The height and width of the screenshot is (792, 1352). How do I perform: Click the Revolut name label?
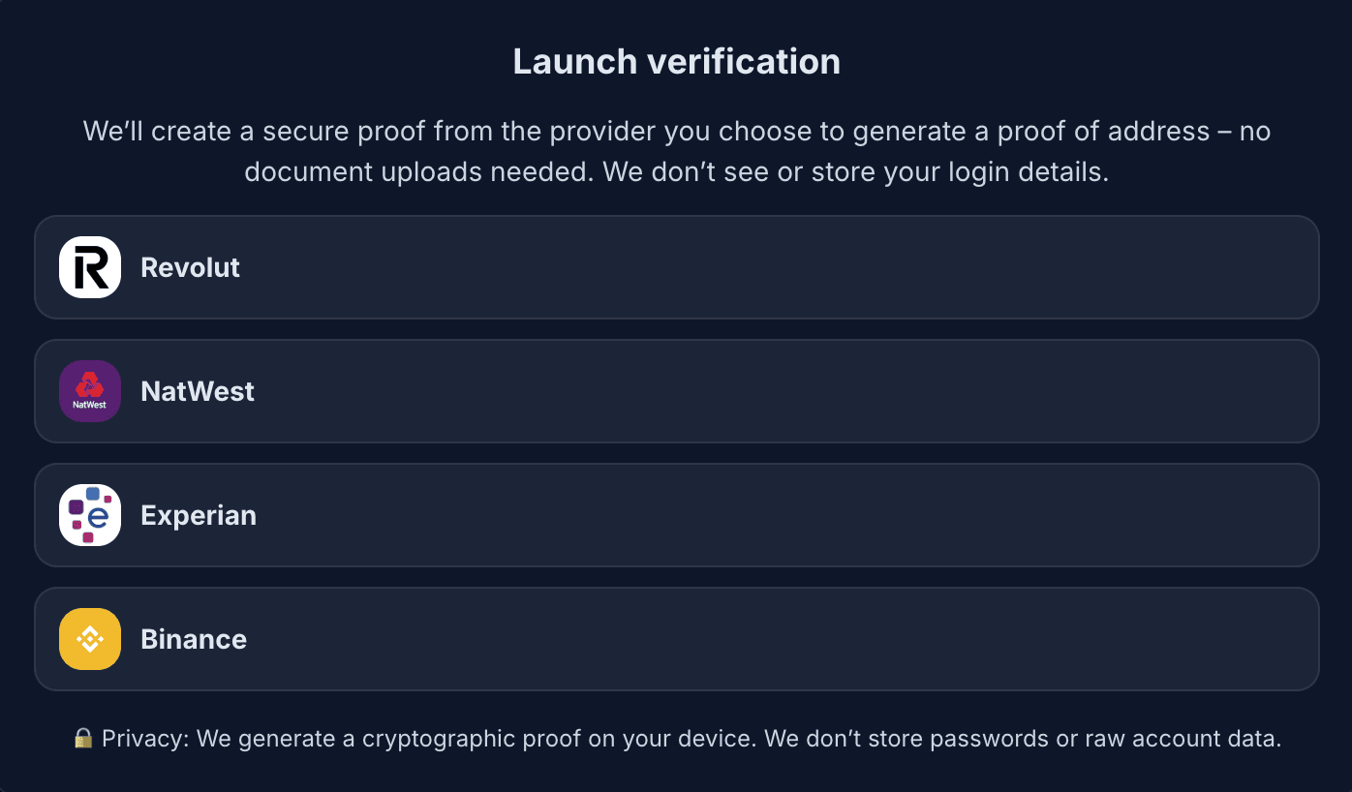pos(190,267)
